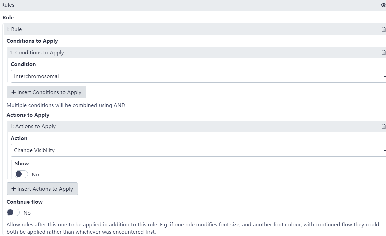
Task: Enable the Continue flow switch
Action: [13, 213]
